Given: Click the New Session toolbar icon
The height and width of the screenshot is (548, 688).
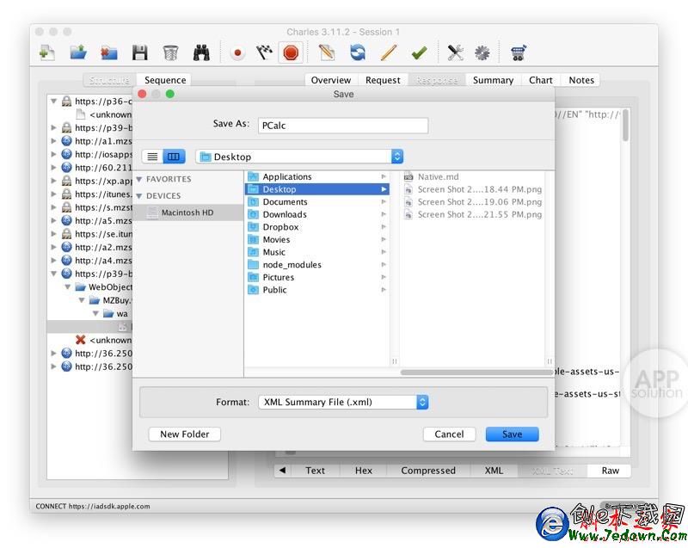Looking at the screenshot, I should click(x=47, y=53).
